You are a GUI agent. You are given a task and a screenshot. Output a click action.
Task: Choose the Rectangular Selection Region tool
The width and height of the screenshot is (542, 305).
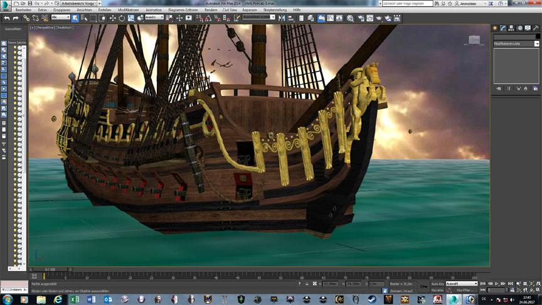[93, 18]
